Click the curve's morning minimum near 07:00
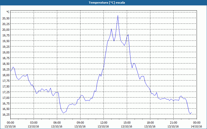207x129 pixels. pyautogui.click(x=63, y=113)
